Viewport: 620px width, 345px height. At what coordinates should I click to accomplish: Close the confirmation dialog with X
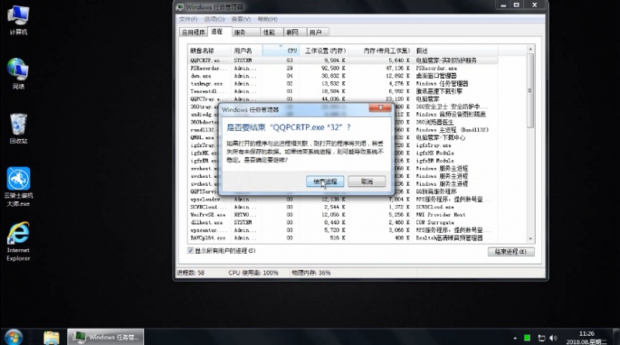pos(380,108)
